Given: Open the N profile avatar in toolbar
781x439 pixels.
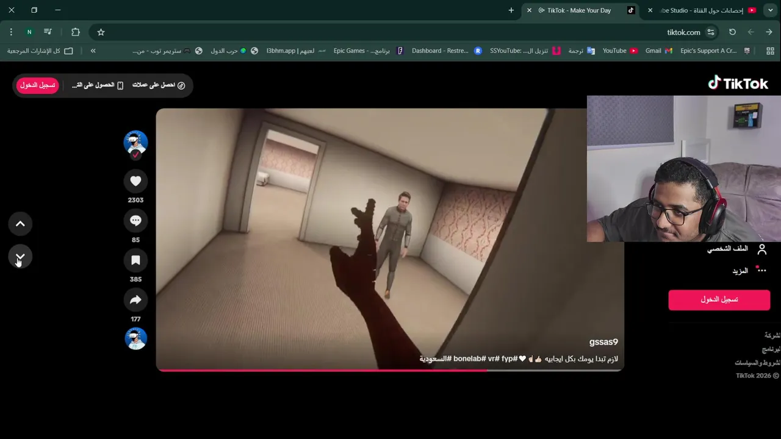Looking at the screenshot, I should click(x=29, y=32).
